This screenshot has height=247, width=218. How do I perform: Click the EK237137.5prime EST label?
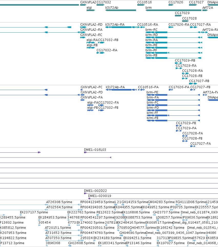[34, 212]
